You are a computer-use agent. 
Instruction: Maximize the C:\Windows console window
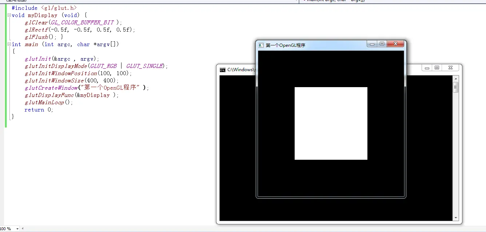click(x=437, y=68)
